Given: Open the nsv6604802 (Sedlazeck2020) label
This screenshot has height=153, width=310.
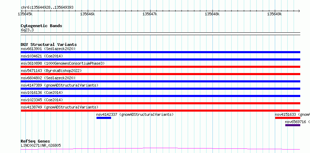Looking at the screenshot, I should coord(48,78).
